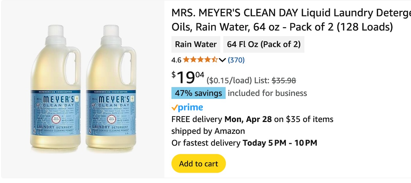This screenshot has width=411, height=183.
Task: Click the "included for business" text
Action: click(x=267, y=93)
